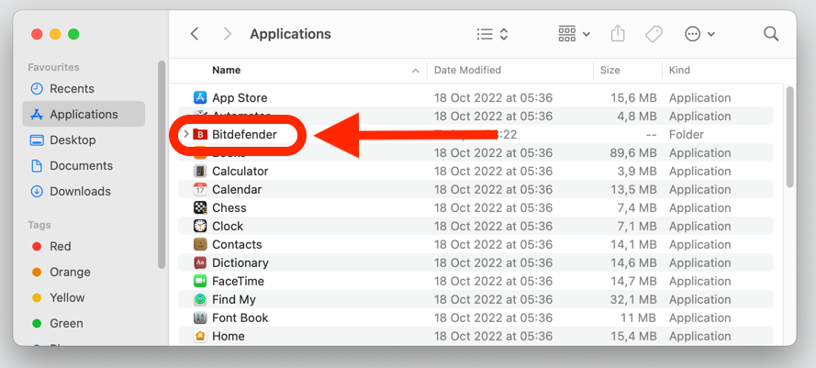
Task: Click the App Store icon
Action: [x=200, y=98]
